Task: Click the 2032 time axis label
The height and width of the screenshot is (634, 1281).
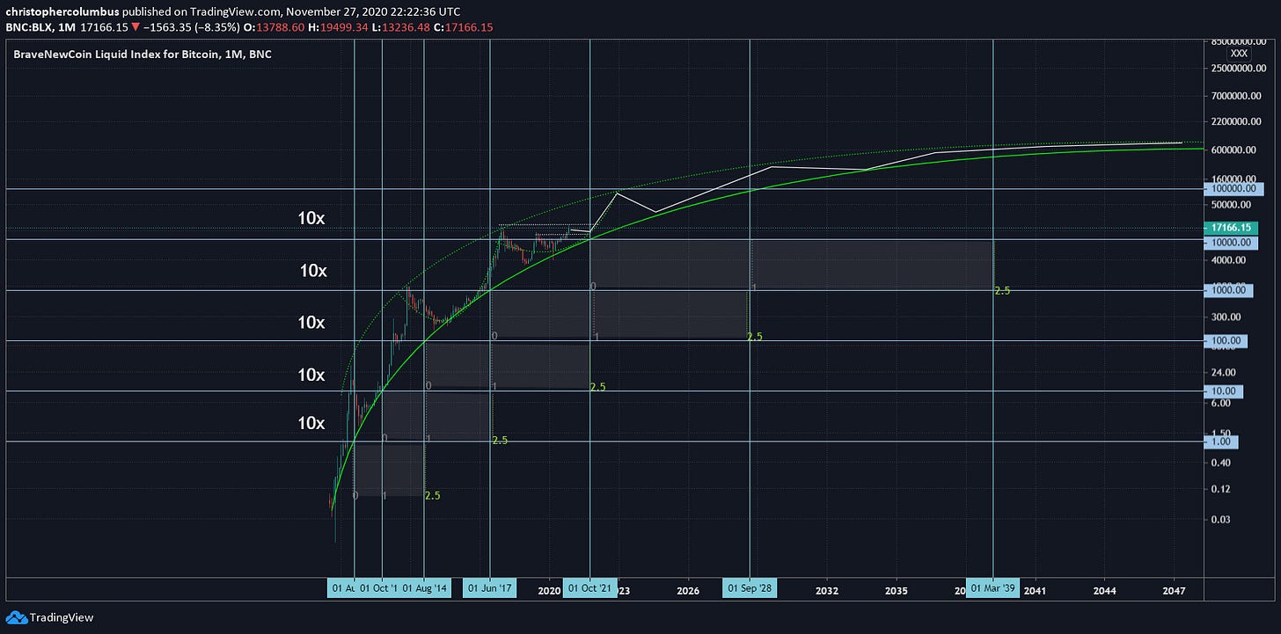Action: (827, 590)
